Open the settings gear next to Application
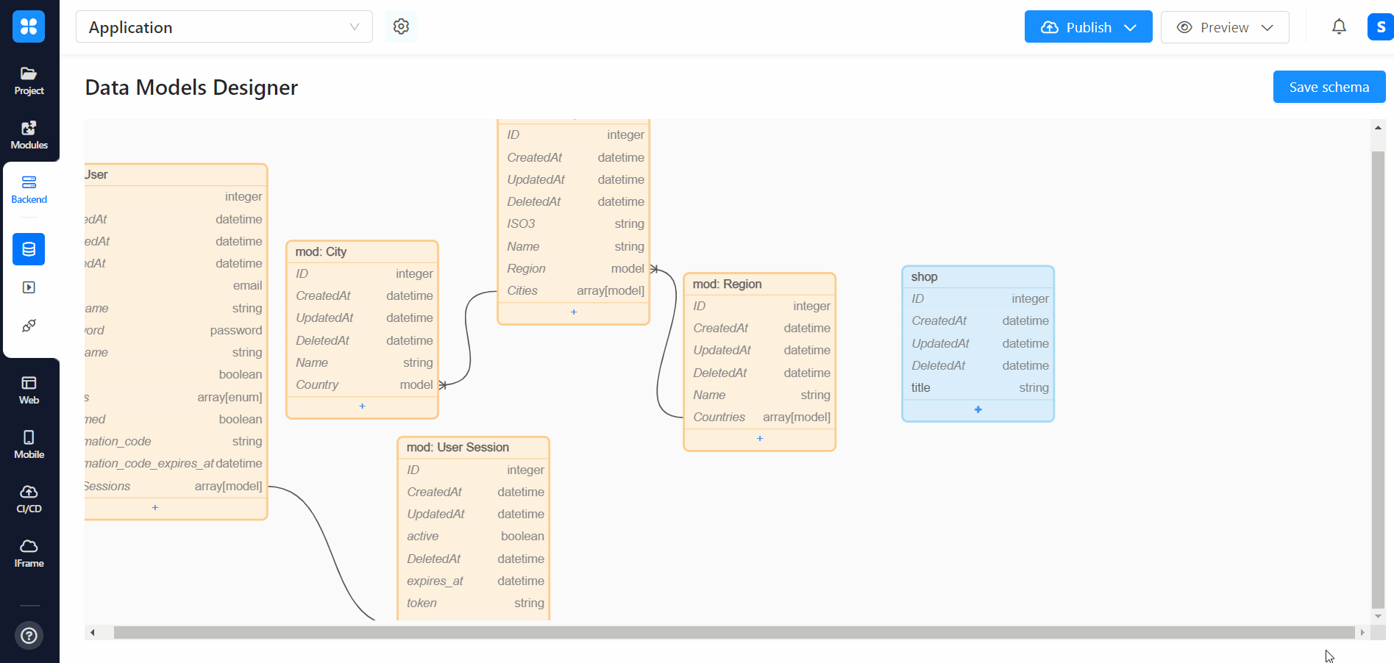 tap(401, 26)
